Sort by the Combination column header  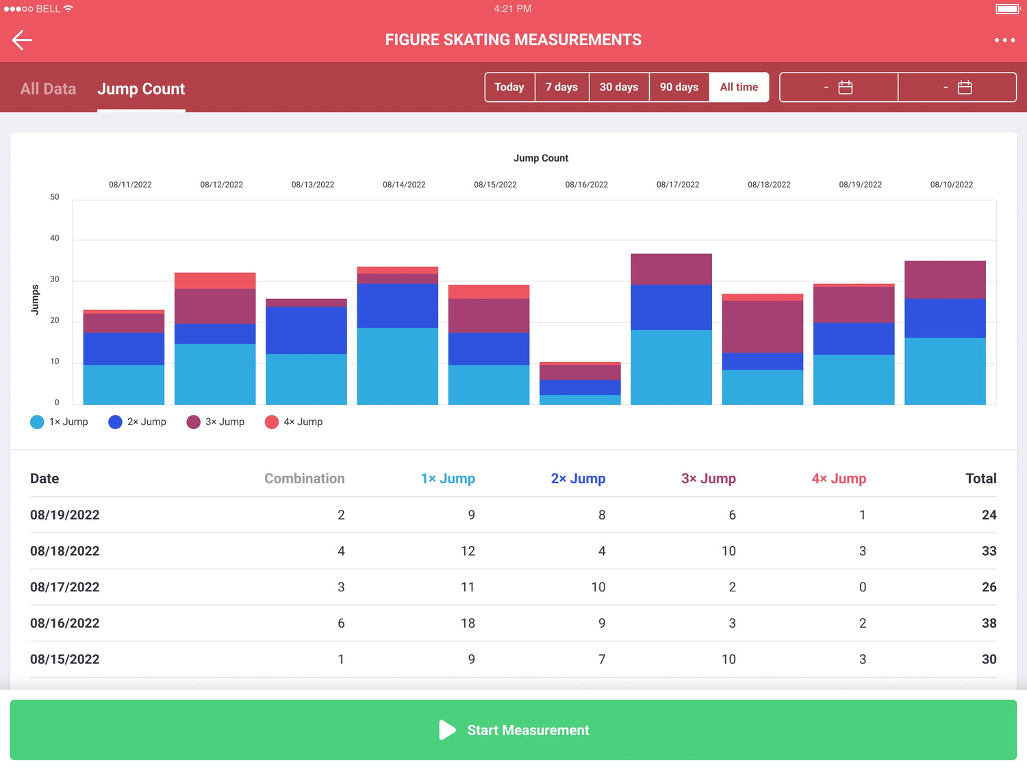[x=305, y=479]
